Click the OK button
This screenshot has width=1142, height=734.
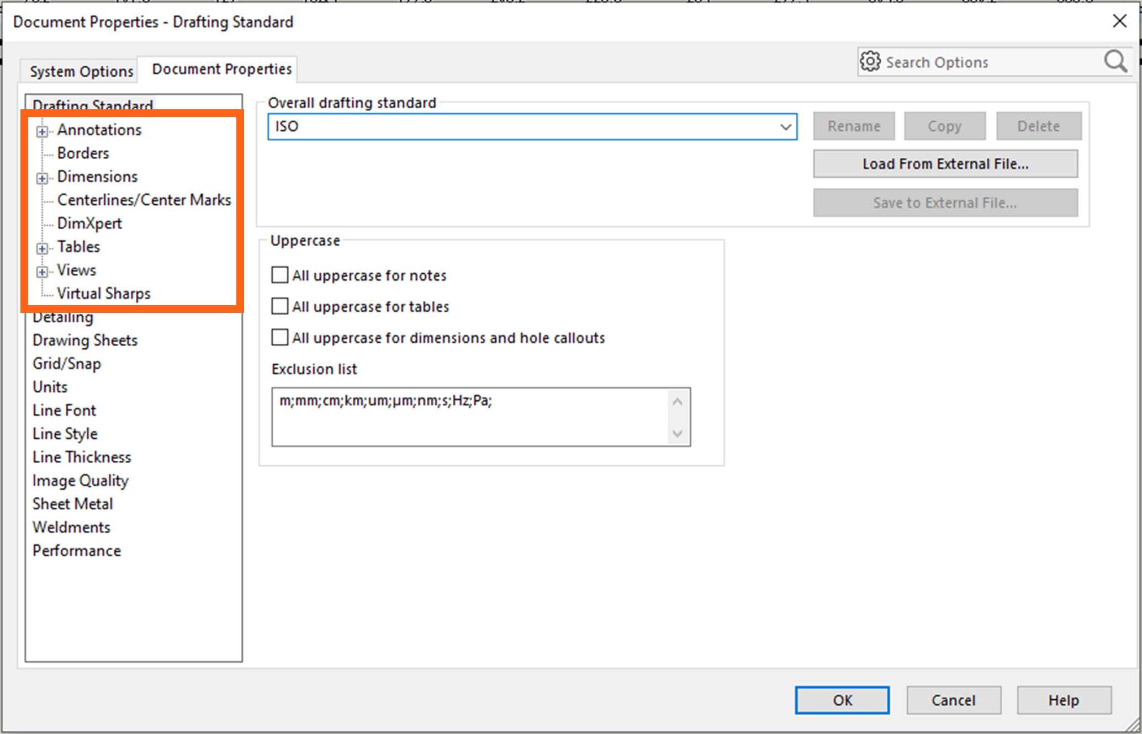click(x=842, y=700)
